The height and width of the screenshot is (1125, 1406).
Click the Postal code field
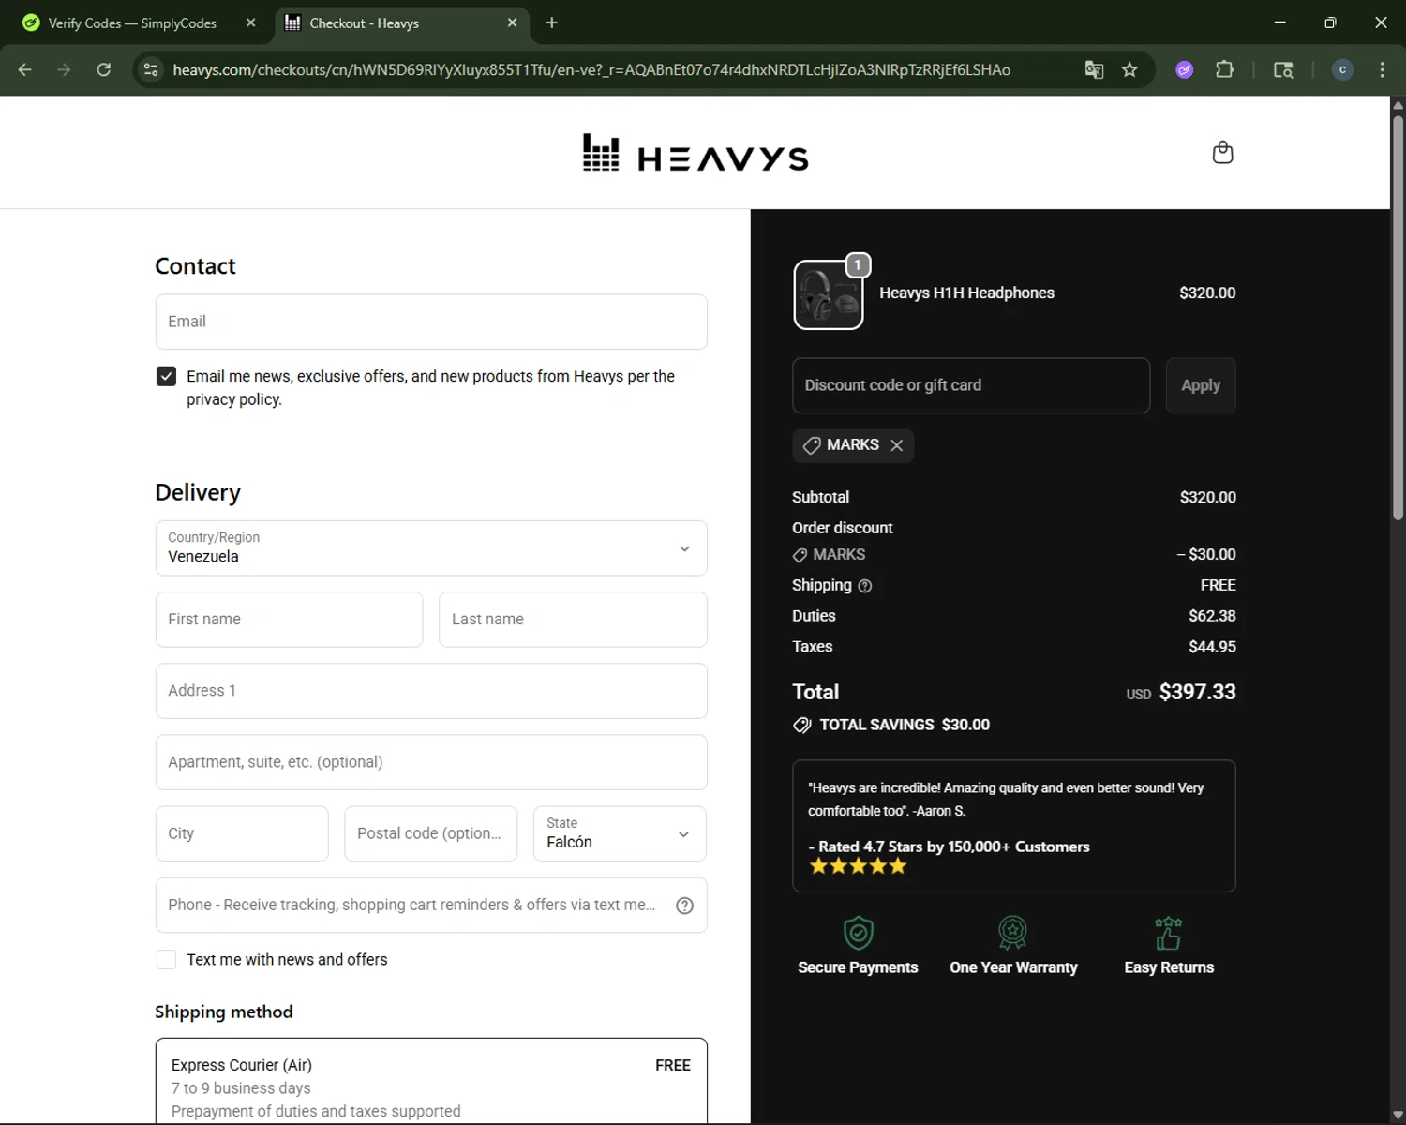[x=430, y=833]
